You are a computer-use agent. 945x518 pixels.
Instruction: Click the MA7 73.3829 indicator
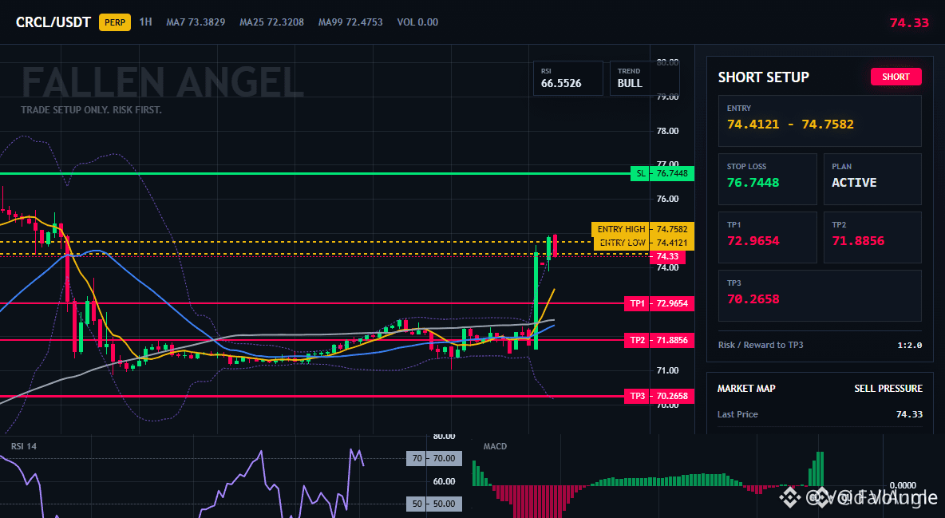coord(196,22)
